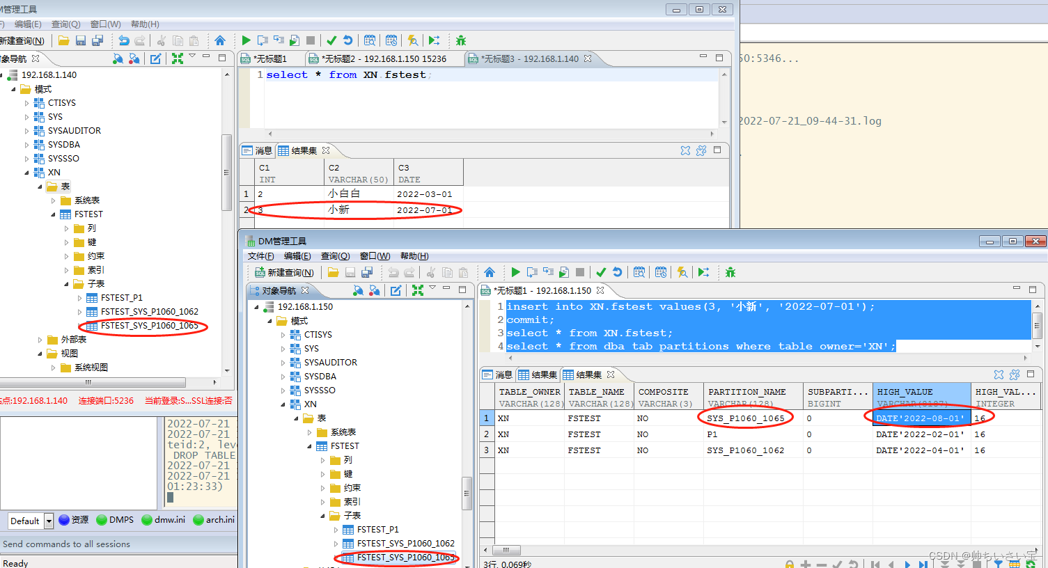
Task: Click the maximize panel icon of front result pane
Action: coord(1031,374)
